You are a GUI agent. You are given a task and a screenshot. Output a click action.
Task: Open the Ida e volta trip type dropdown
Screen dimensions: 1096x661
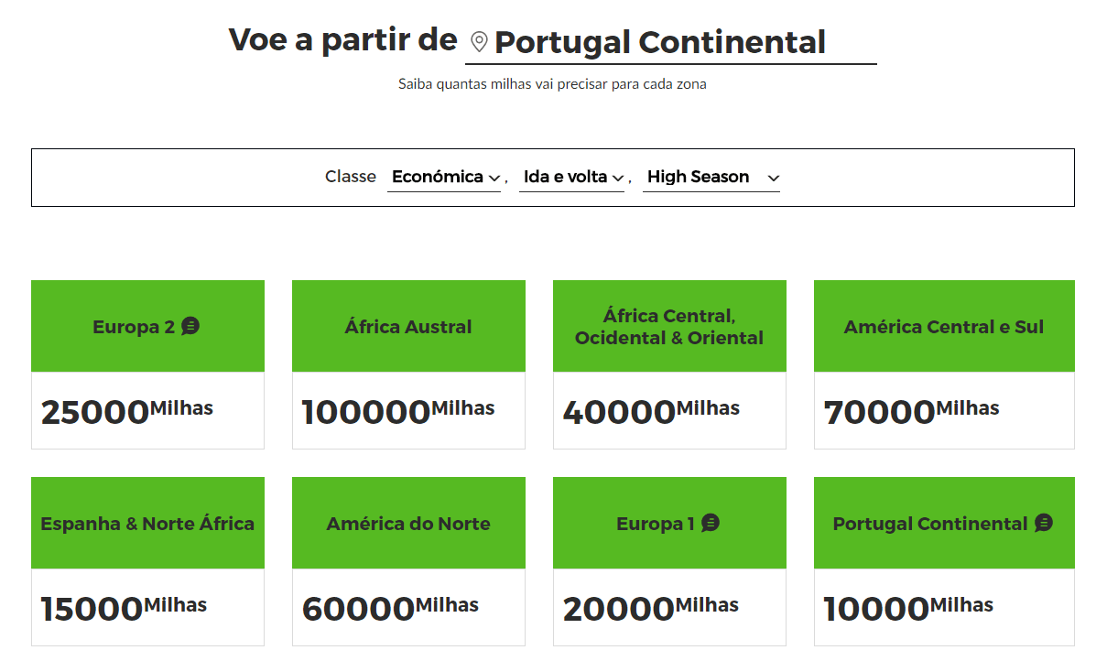tap(572, 178)
